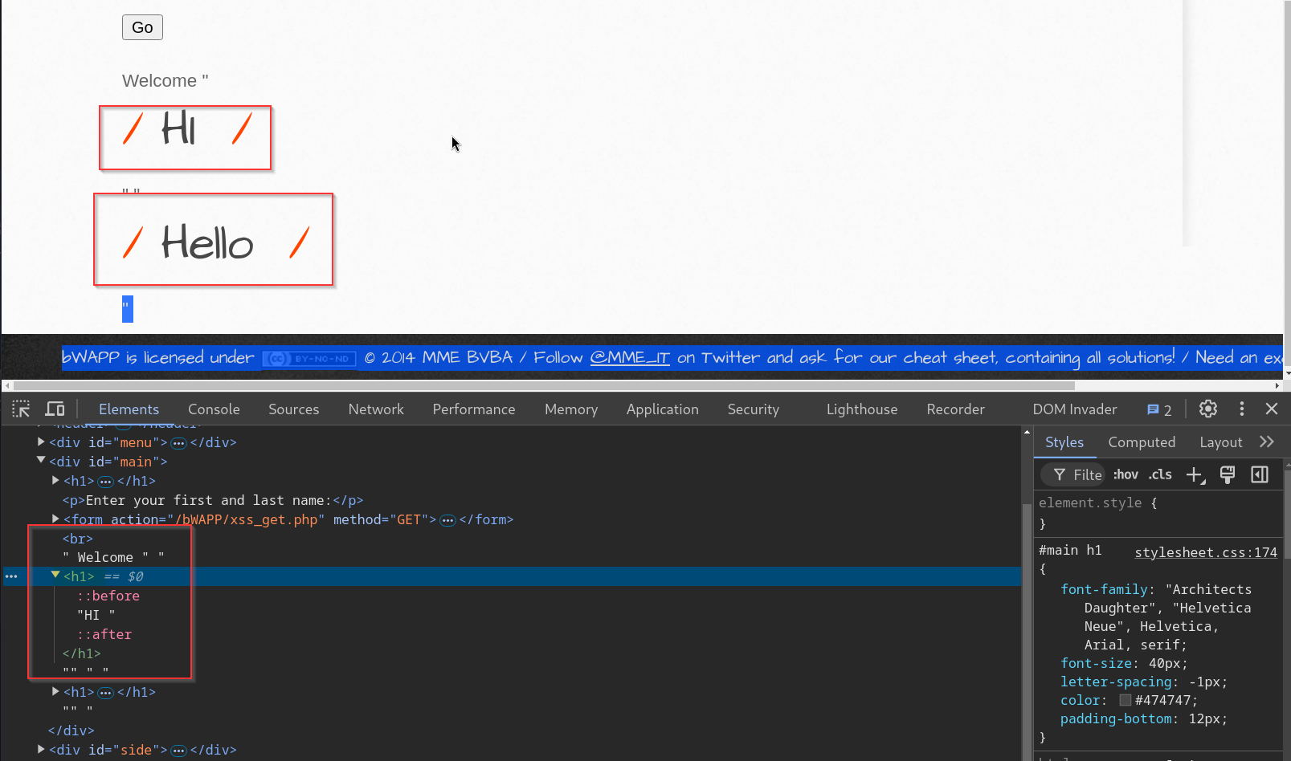
Task: Open the stylesheet.css:174 source link
Action: 1205,552
